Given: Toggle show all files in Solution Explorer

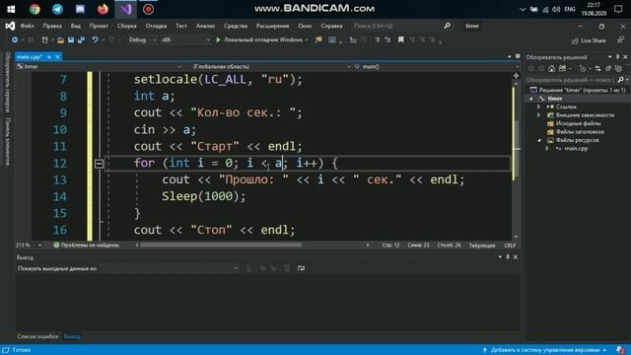Looking at the screenshot, I should [x=618, y=68].
